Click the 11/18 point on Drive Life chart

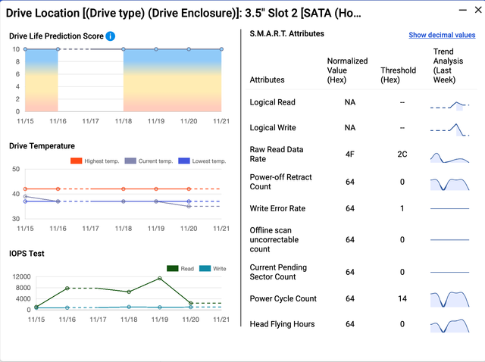coord(123,50)
